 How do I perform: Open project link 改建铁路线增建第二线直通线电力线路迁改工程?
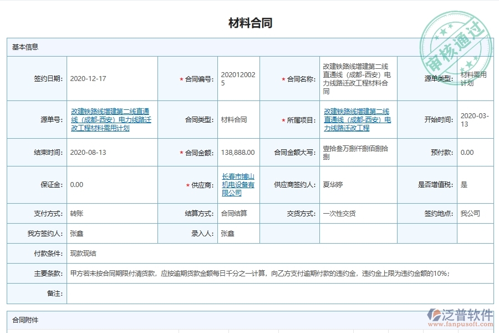357,120
